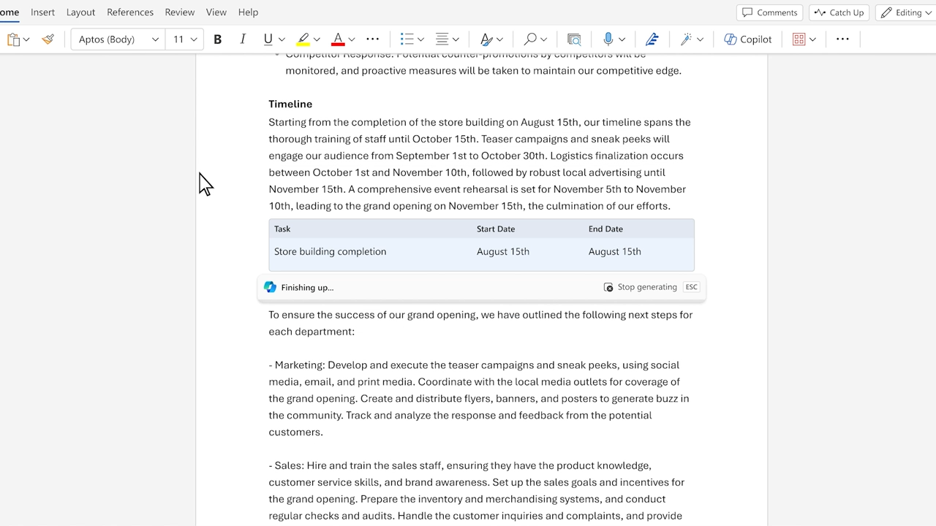
Task: Click the bullet list icon
Action: point(407,39)
